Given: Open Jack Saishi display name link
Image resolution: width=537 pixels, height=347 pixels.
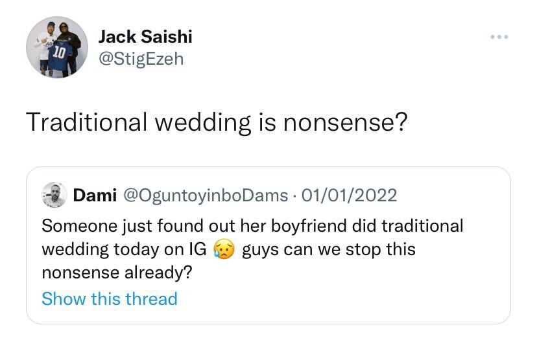Looking at the screenshot, I should tap(145, 37).
